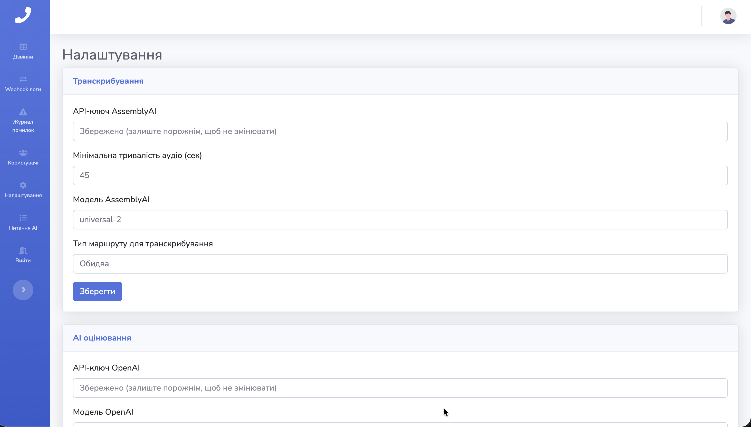Open the Webhook логи arrows icon
This screenshot has width=751, height=427.
pyautogui.click(x=23, y=79)
